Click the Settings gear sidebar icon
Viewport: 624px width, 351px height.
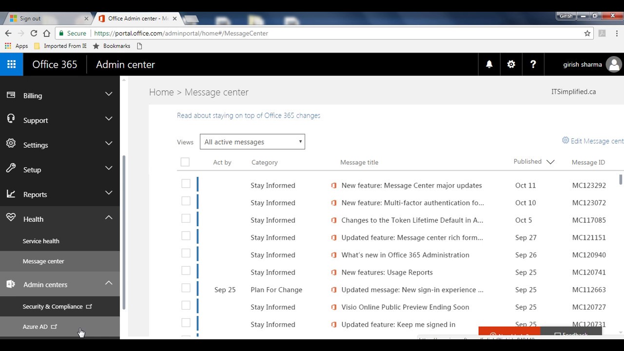pyautogui.click(x=11, y=143)
